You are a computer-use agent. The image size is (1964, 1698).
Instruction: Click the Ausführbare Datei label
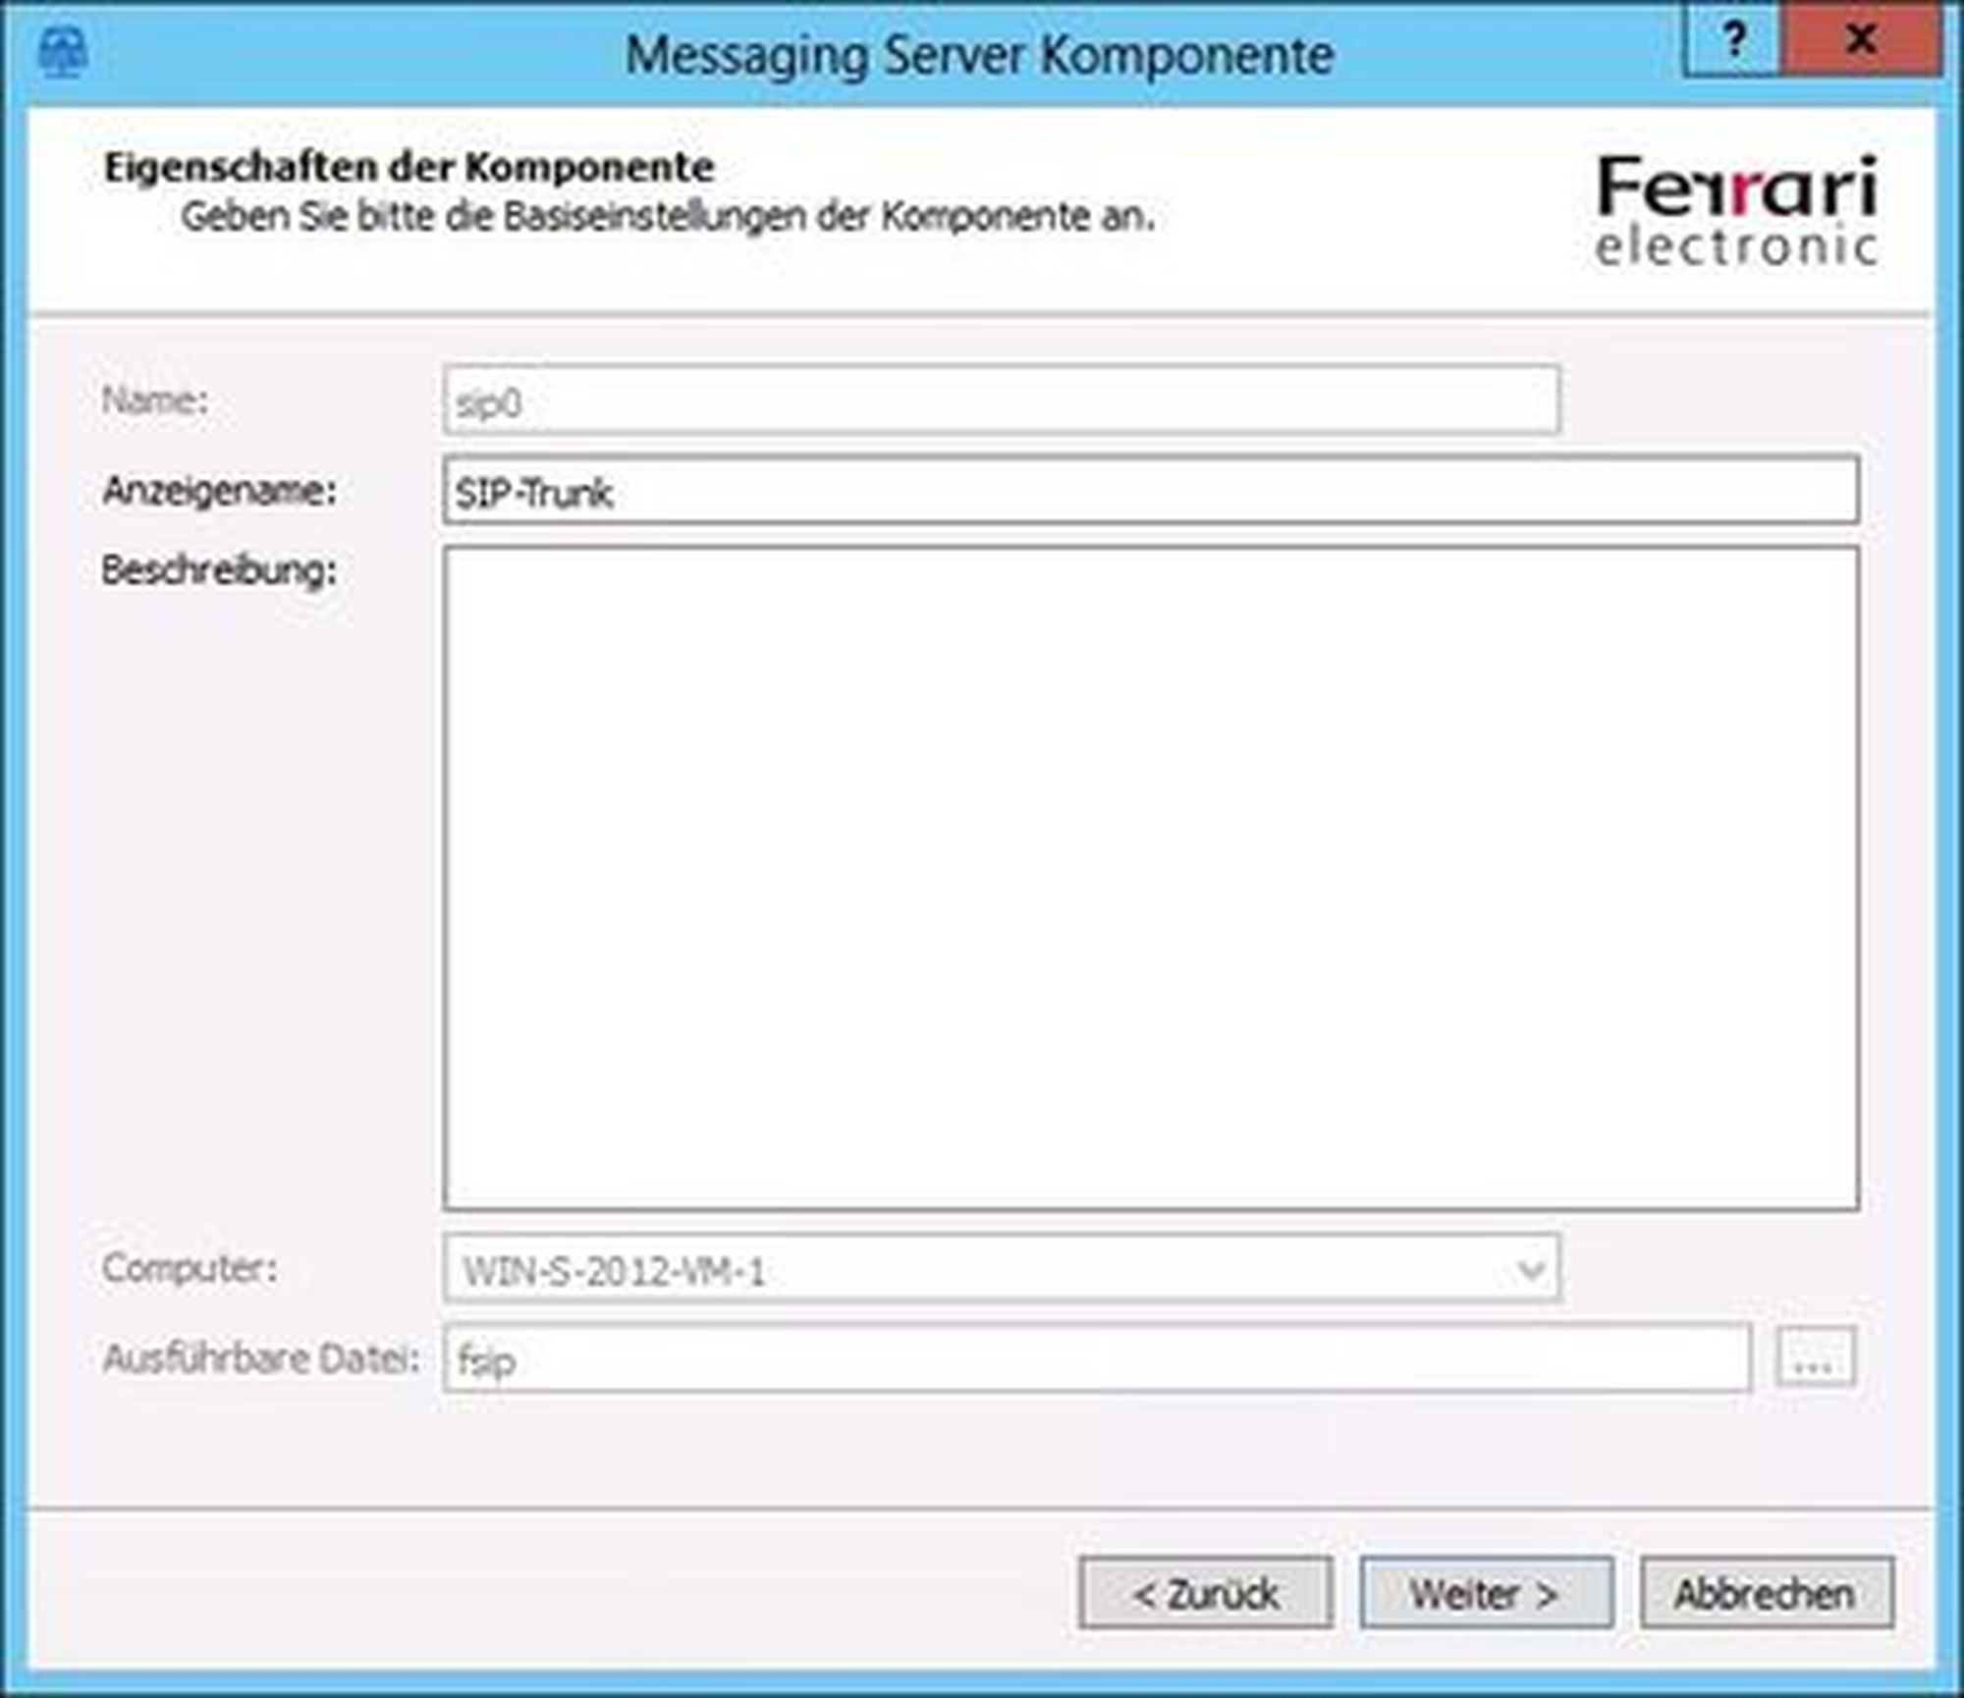tap(261, 1358)
